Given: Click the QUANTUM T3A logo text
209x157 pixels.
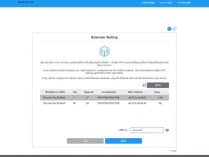Looking at the screenshot, I should [x=26, y=2].
